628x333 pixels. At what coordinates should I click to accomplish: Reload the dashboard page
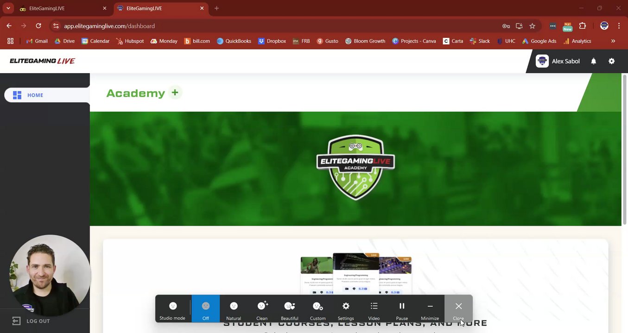click(38, 26)
